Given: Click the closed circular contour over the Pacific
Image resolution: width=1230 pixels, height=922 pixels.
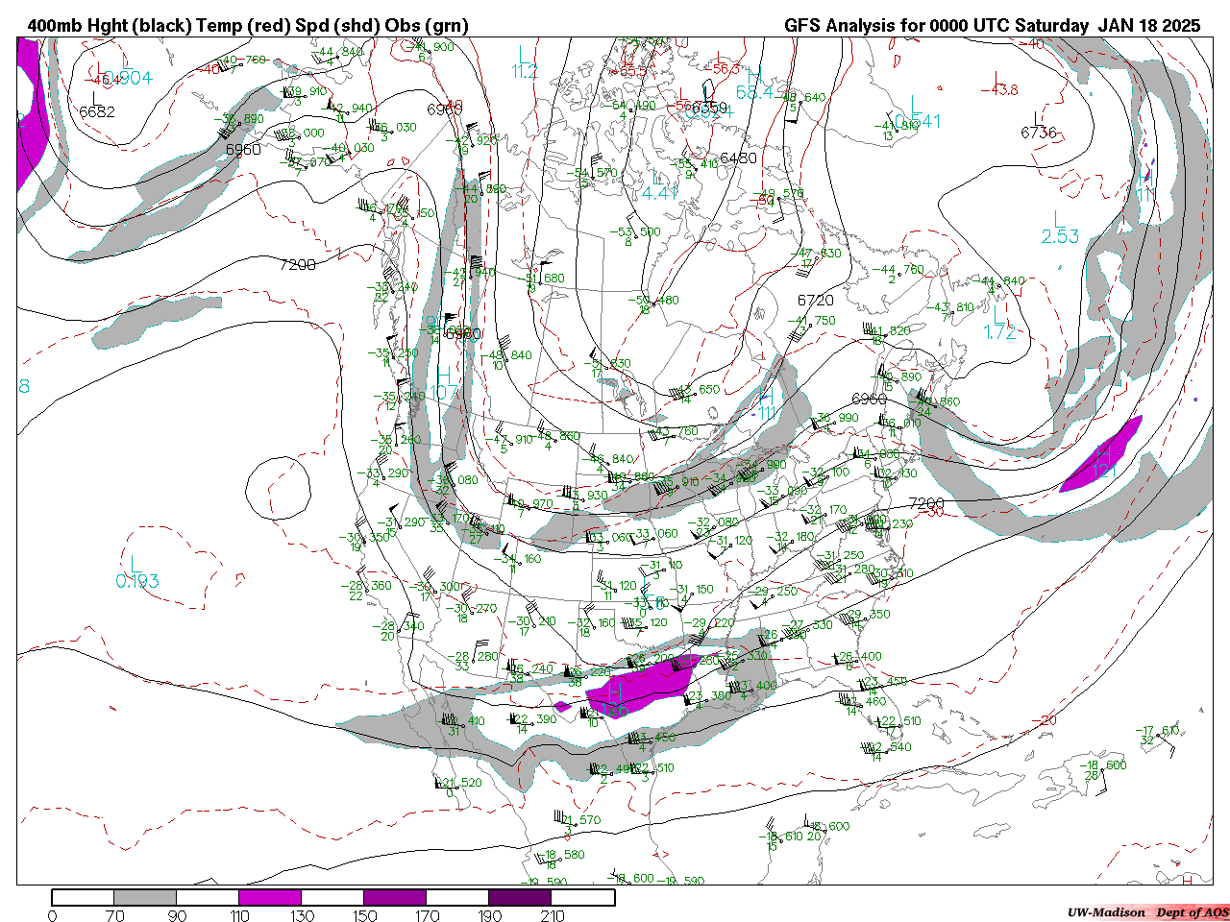Looking at the screenshot, I should point(278,489).
